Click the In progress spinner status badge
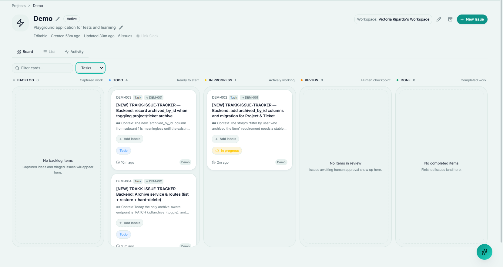The image size is (503, 267). pos(227,151)
